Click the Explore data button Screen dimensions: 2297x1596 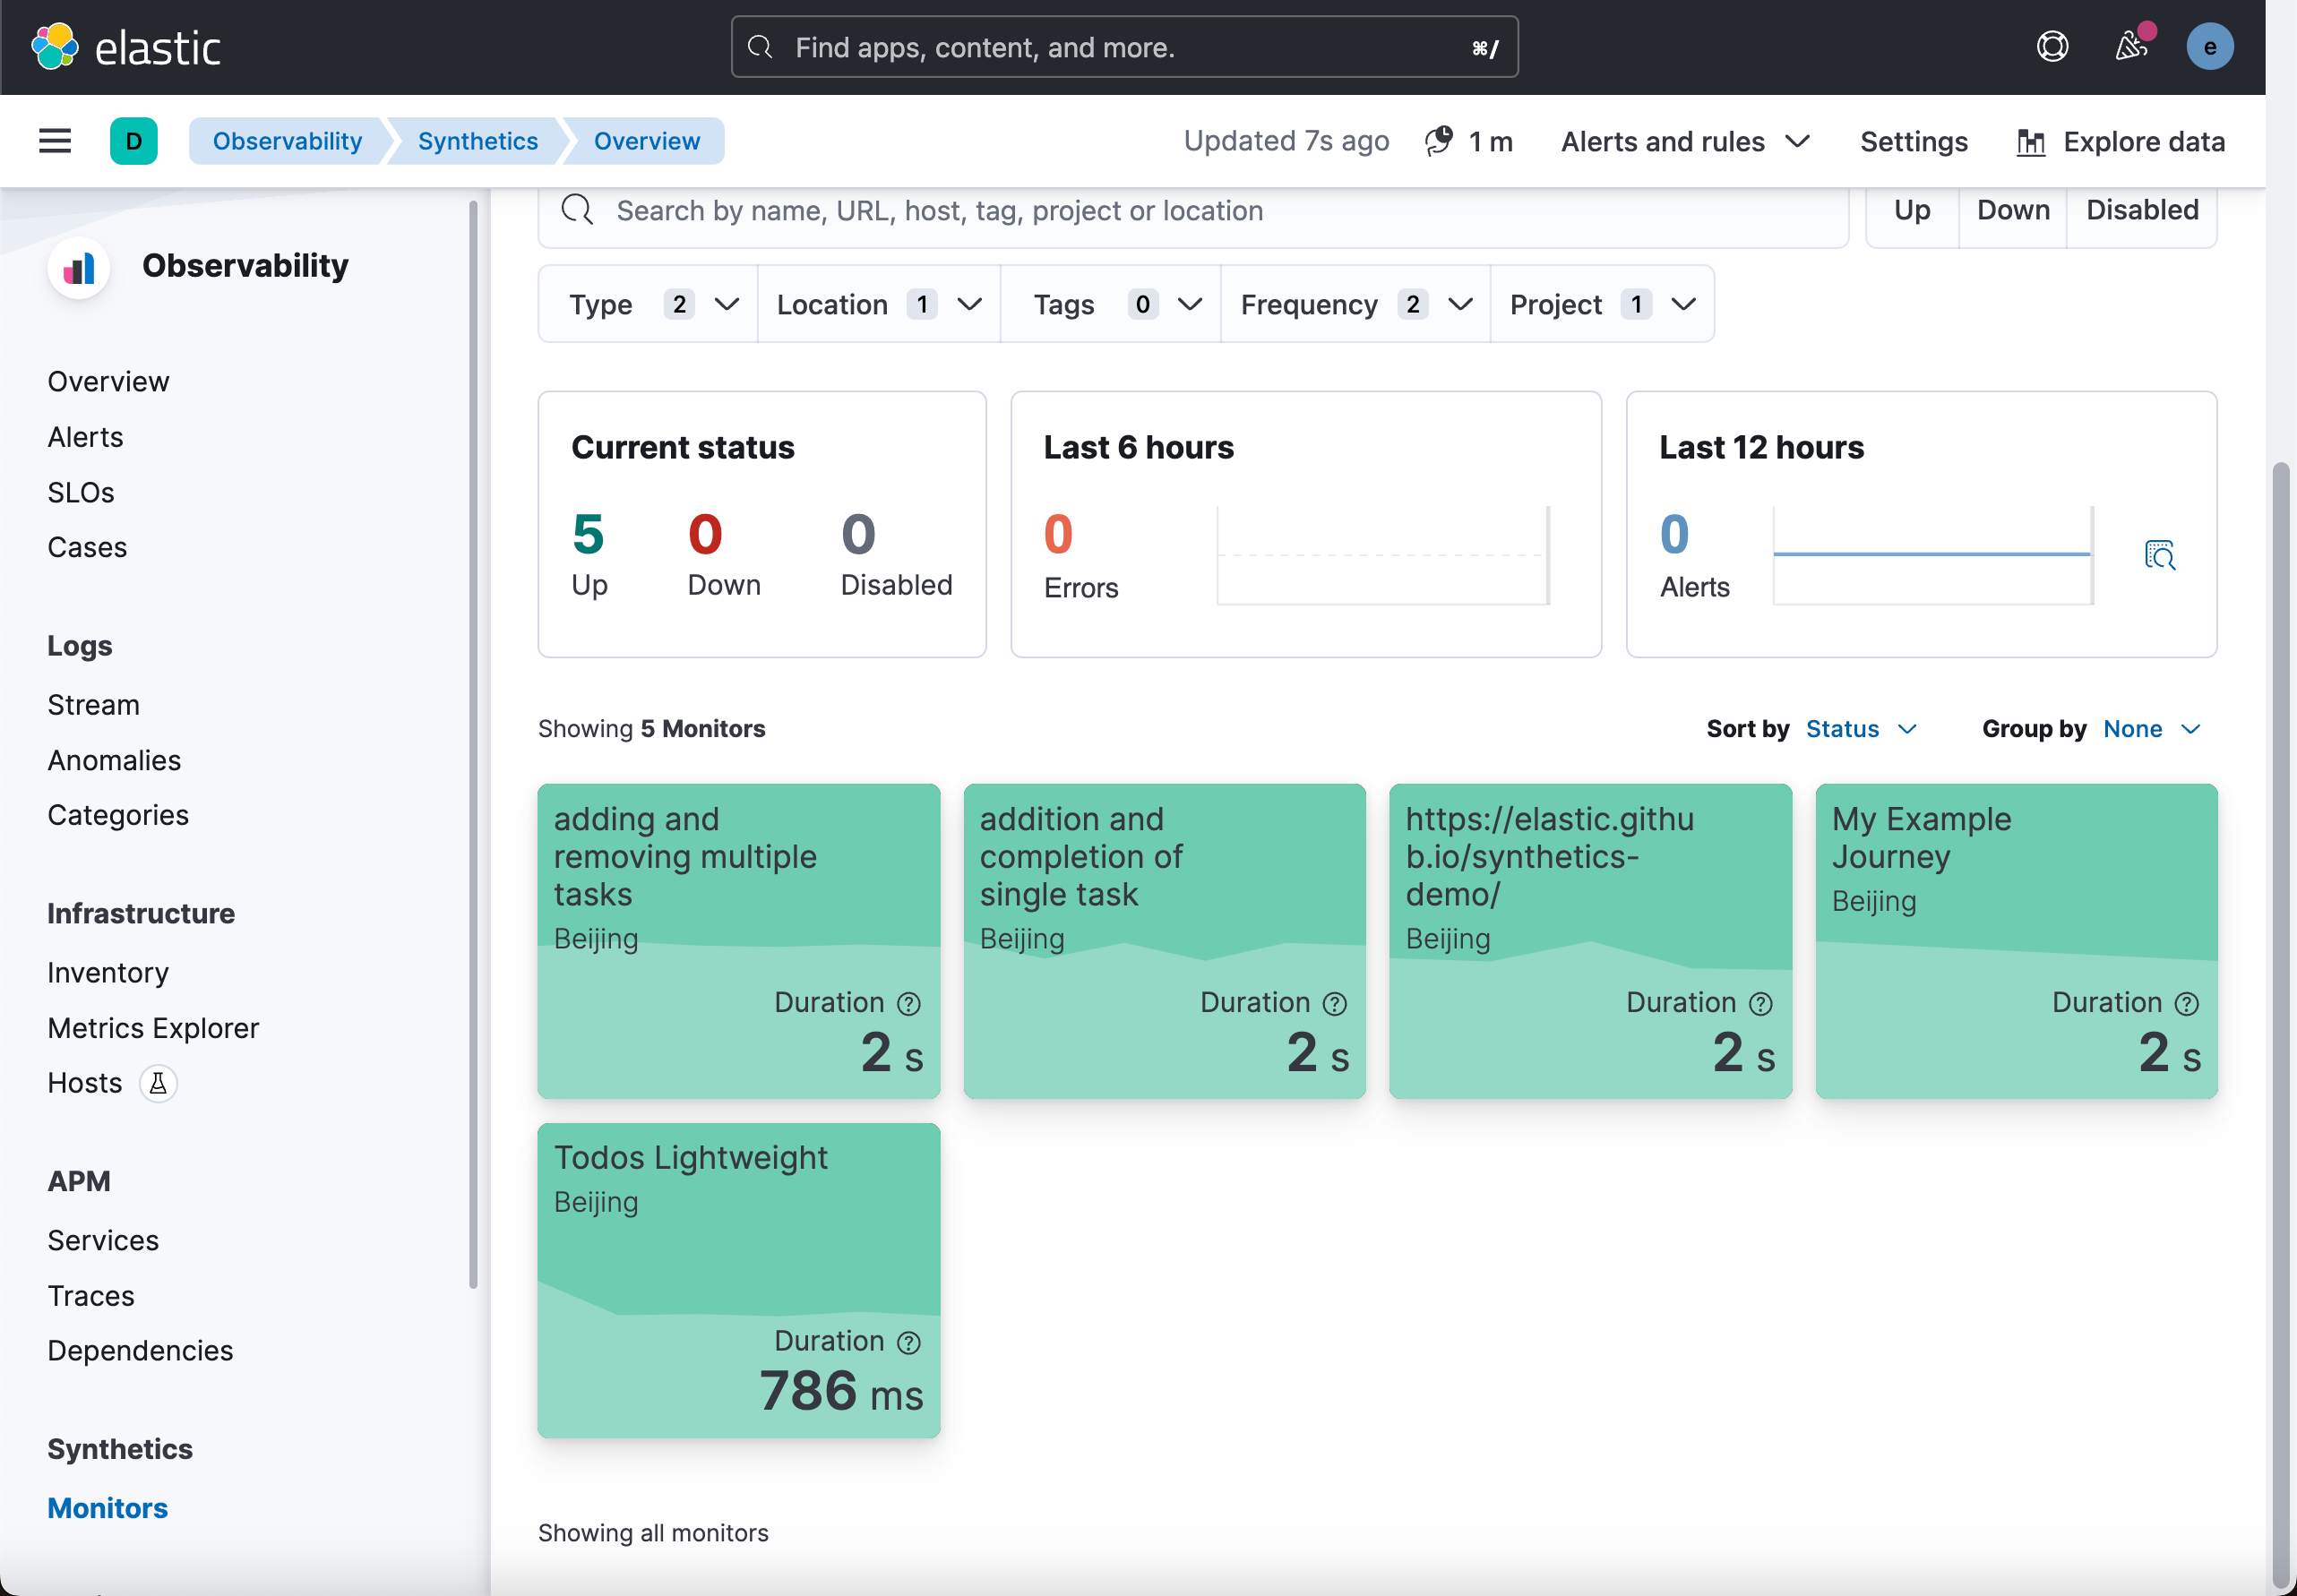click(2121, 142)
